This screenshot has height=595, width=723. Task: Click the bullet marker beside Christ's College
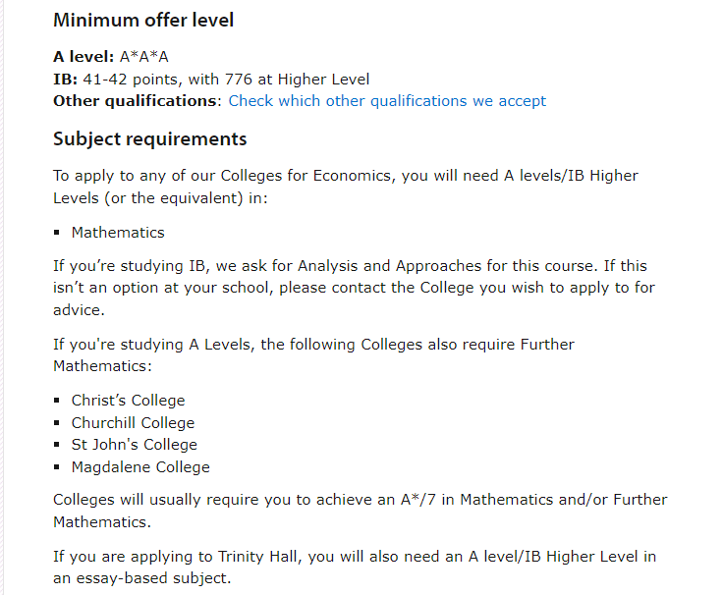(x=57, y=400)
